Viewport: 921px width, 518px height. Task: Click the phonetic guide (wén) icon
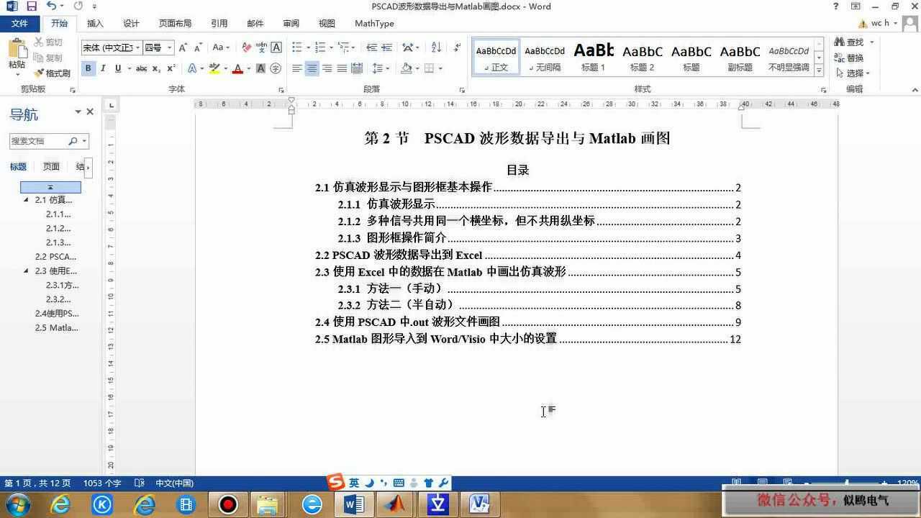[261, 47]
